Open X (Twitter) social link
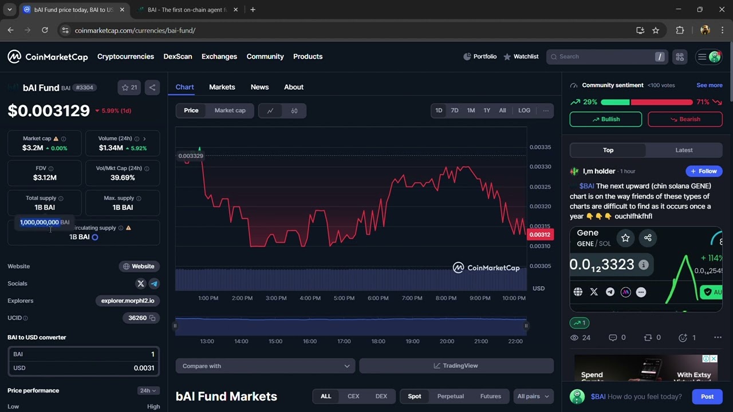 click(x=141, y=283)
